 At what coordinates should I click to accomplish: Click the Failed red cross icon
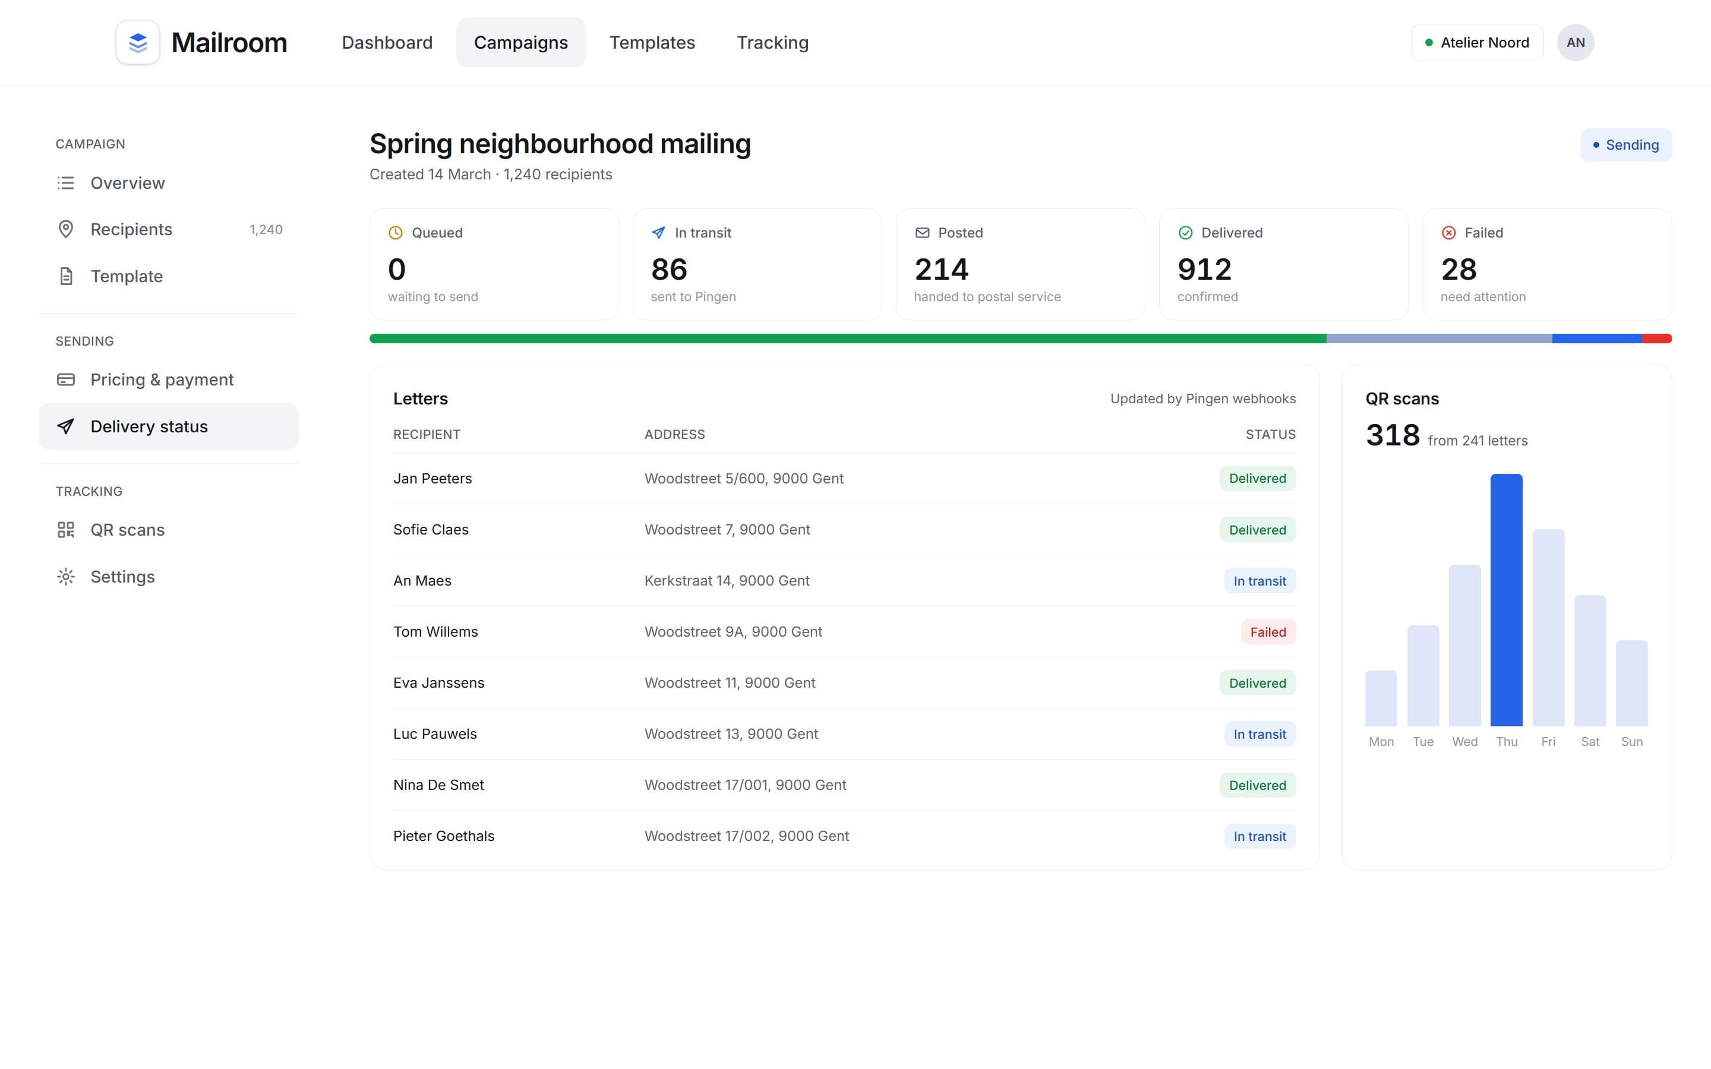1448,233
